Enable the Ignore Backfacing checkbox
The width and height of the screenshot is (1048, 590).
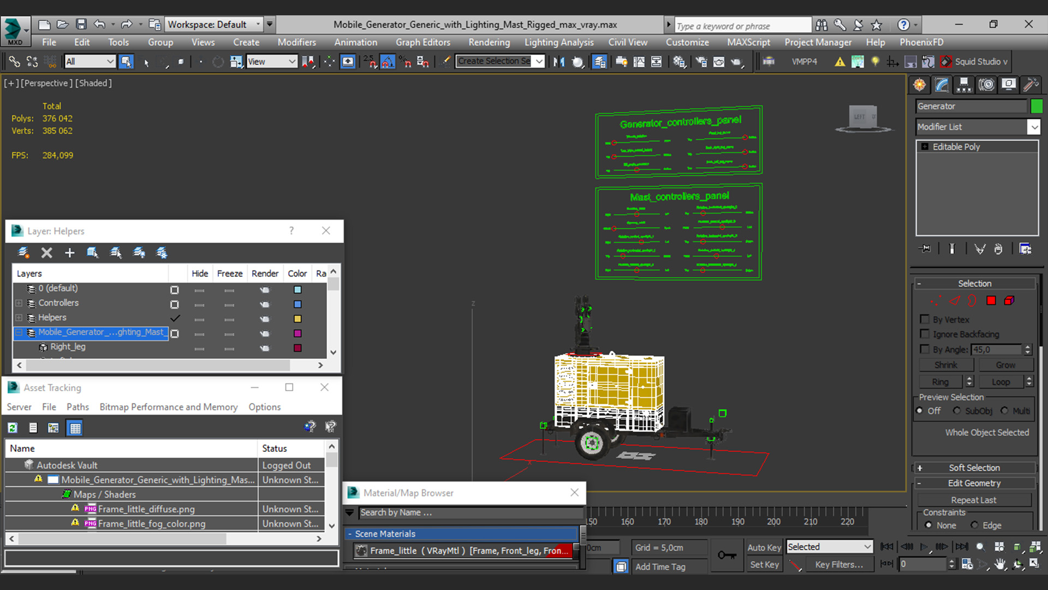tap(925, 334)
